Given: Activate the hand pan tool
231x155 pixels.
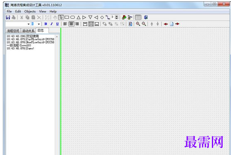Looking at the screenshot, I should [55, 17].
